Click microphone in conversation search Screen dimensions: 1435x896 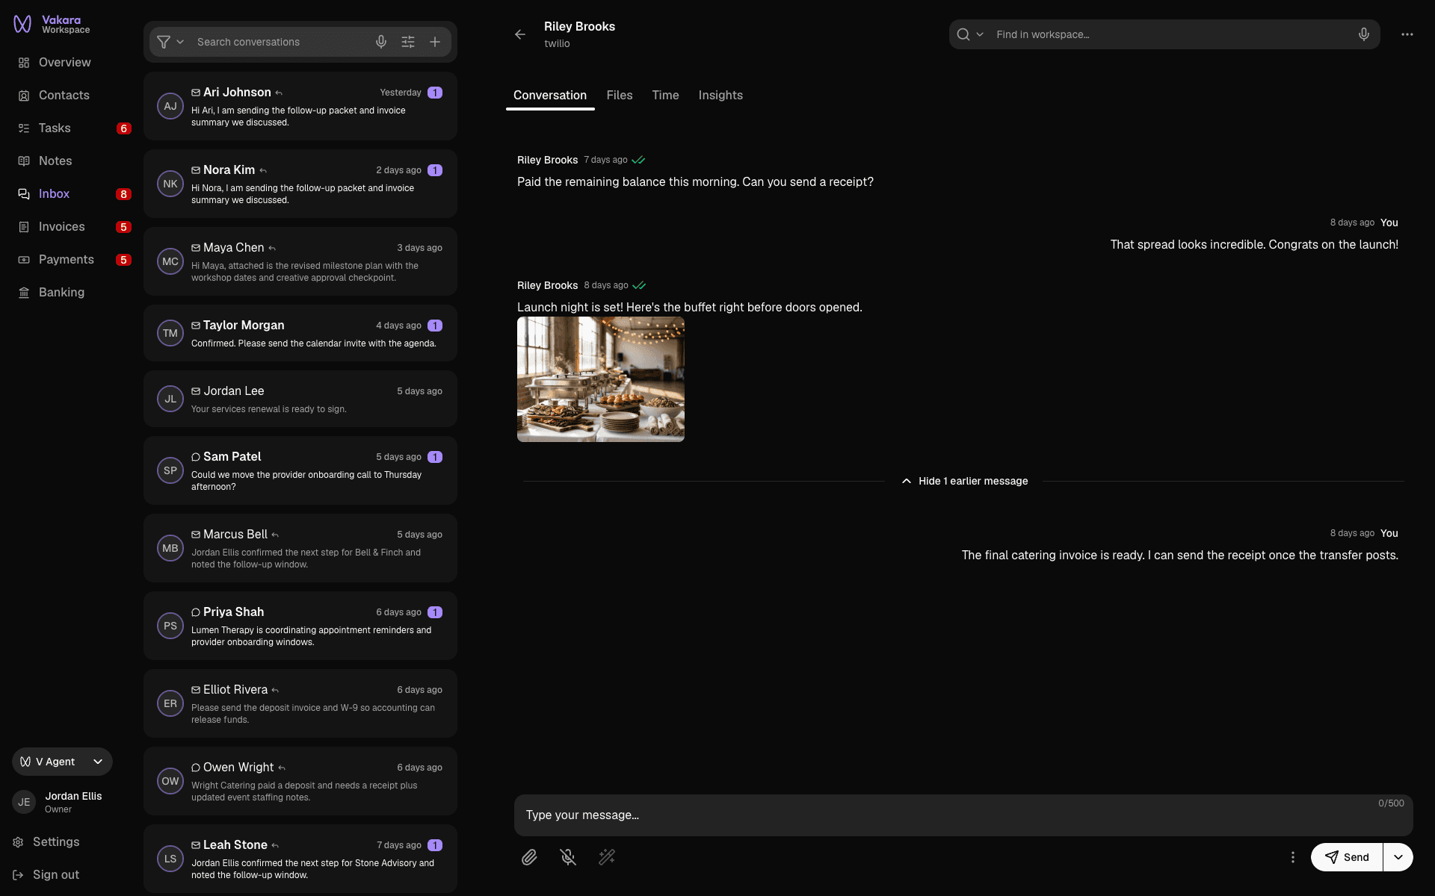coord(381,42)
